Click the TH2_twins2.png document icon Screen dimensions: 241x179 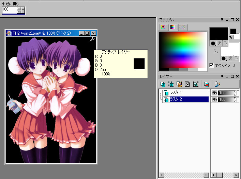click(x=9, y=33)
